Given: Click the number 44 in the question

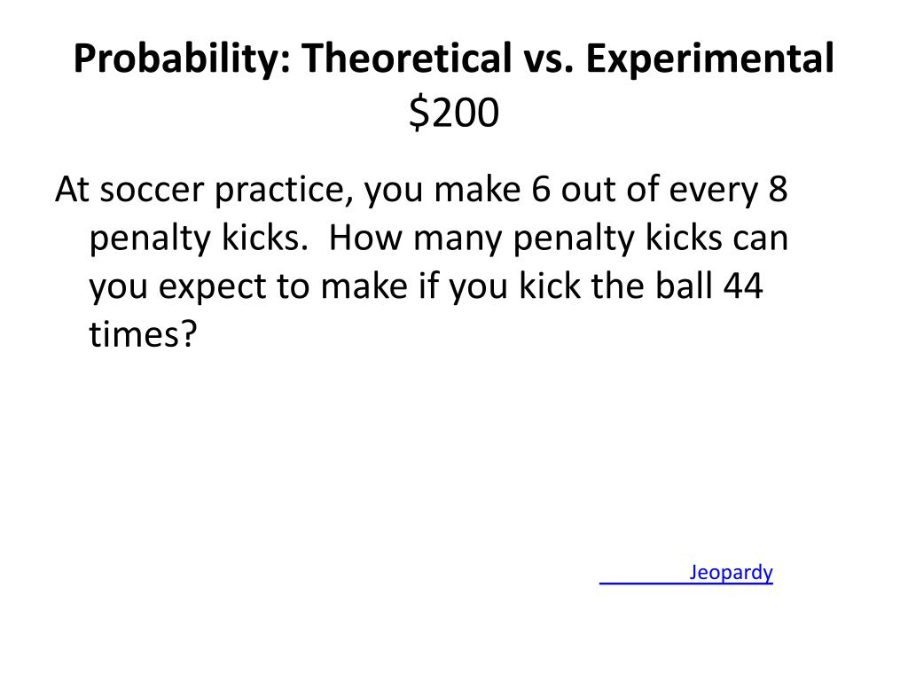Looking at the screenshot, I should 744,286.
